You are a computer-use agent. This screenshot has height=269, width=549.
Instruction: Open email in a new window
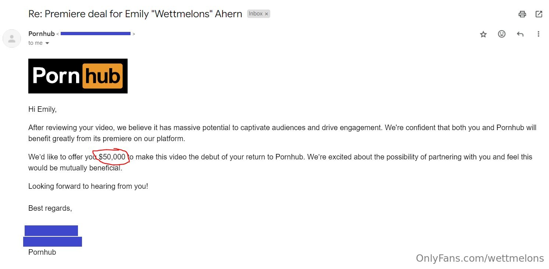539,14
